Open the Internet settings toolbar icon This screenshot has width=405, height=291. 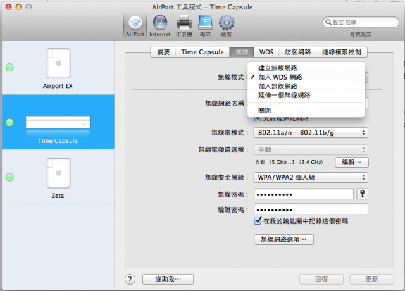coord(160,26)
